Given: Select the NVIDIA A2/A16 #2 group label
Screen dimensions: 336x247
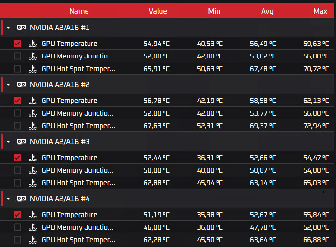Looking at the screenshot, I should [60, 85].
